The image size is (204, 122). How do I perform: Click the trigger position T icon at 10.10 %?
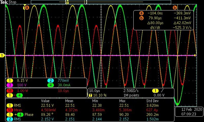90,95
